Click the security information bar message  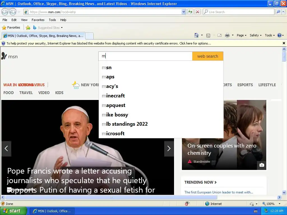click(109, 43)
